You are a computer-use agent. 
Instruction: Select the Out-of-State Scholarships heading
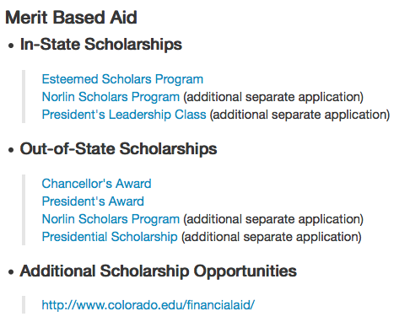[118, 148]
